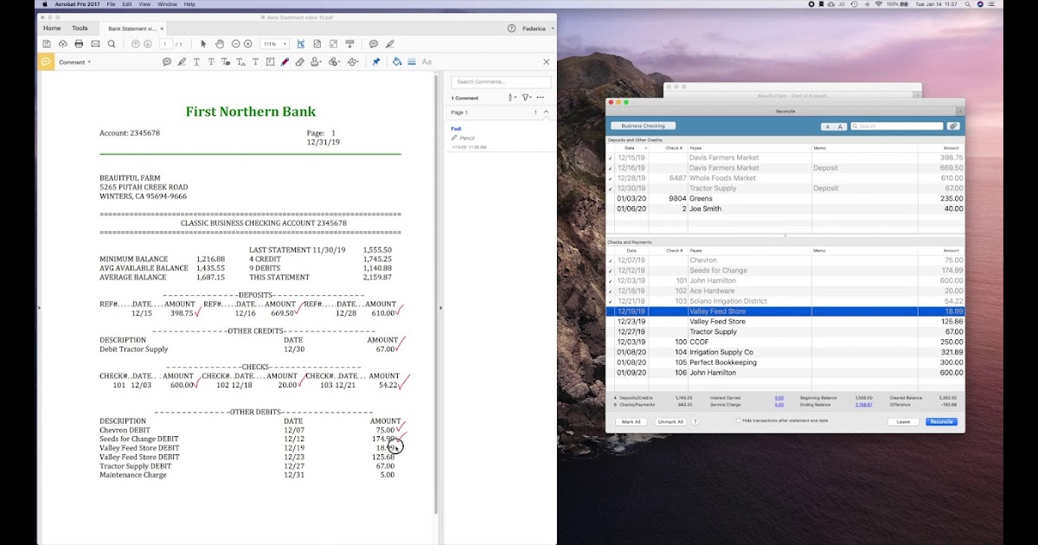1038x545 pixels.
Task: Close the Comment toolbar with the X
Action: [x=546, y=62]
